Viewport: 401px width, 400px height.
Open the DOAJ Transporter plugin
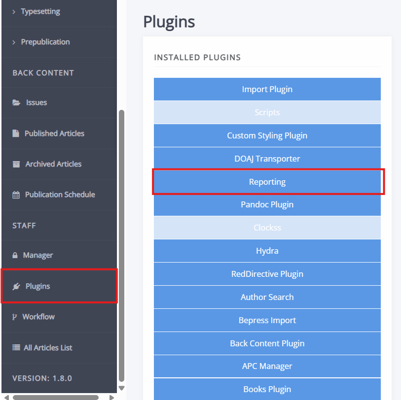(267, 159)
